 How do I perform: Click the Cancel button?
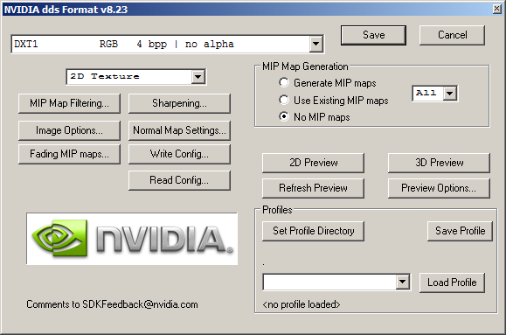click(x=452, y=35)
